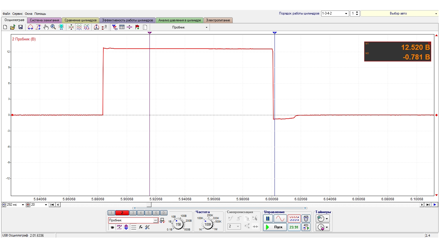The height and width of the screenshot is (239, 442).
Task: Select the zoom magnifier tool
Action: (53, 27)
